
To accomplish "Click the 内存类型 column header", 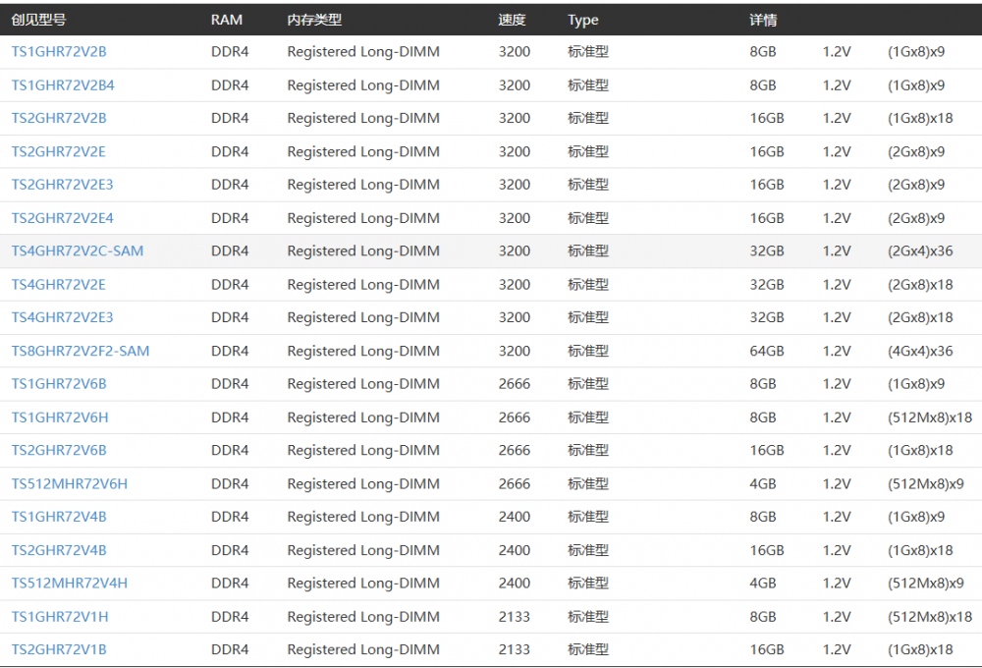I will [x=314, y=20].
